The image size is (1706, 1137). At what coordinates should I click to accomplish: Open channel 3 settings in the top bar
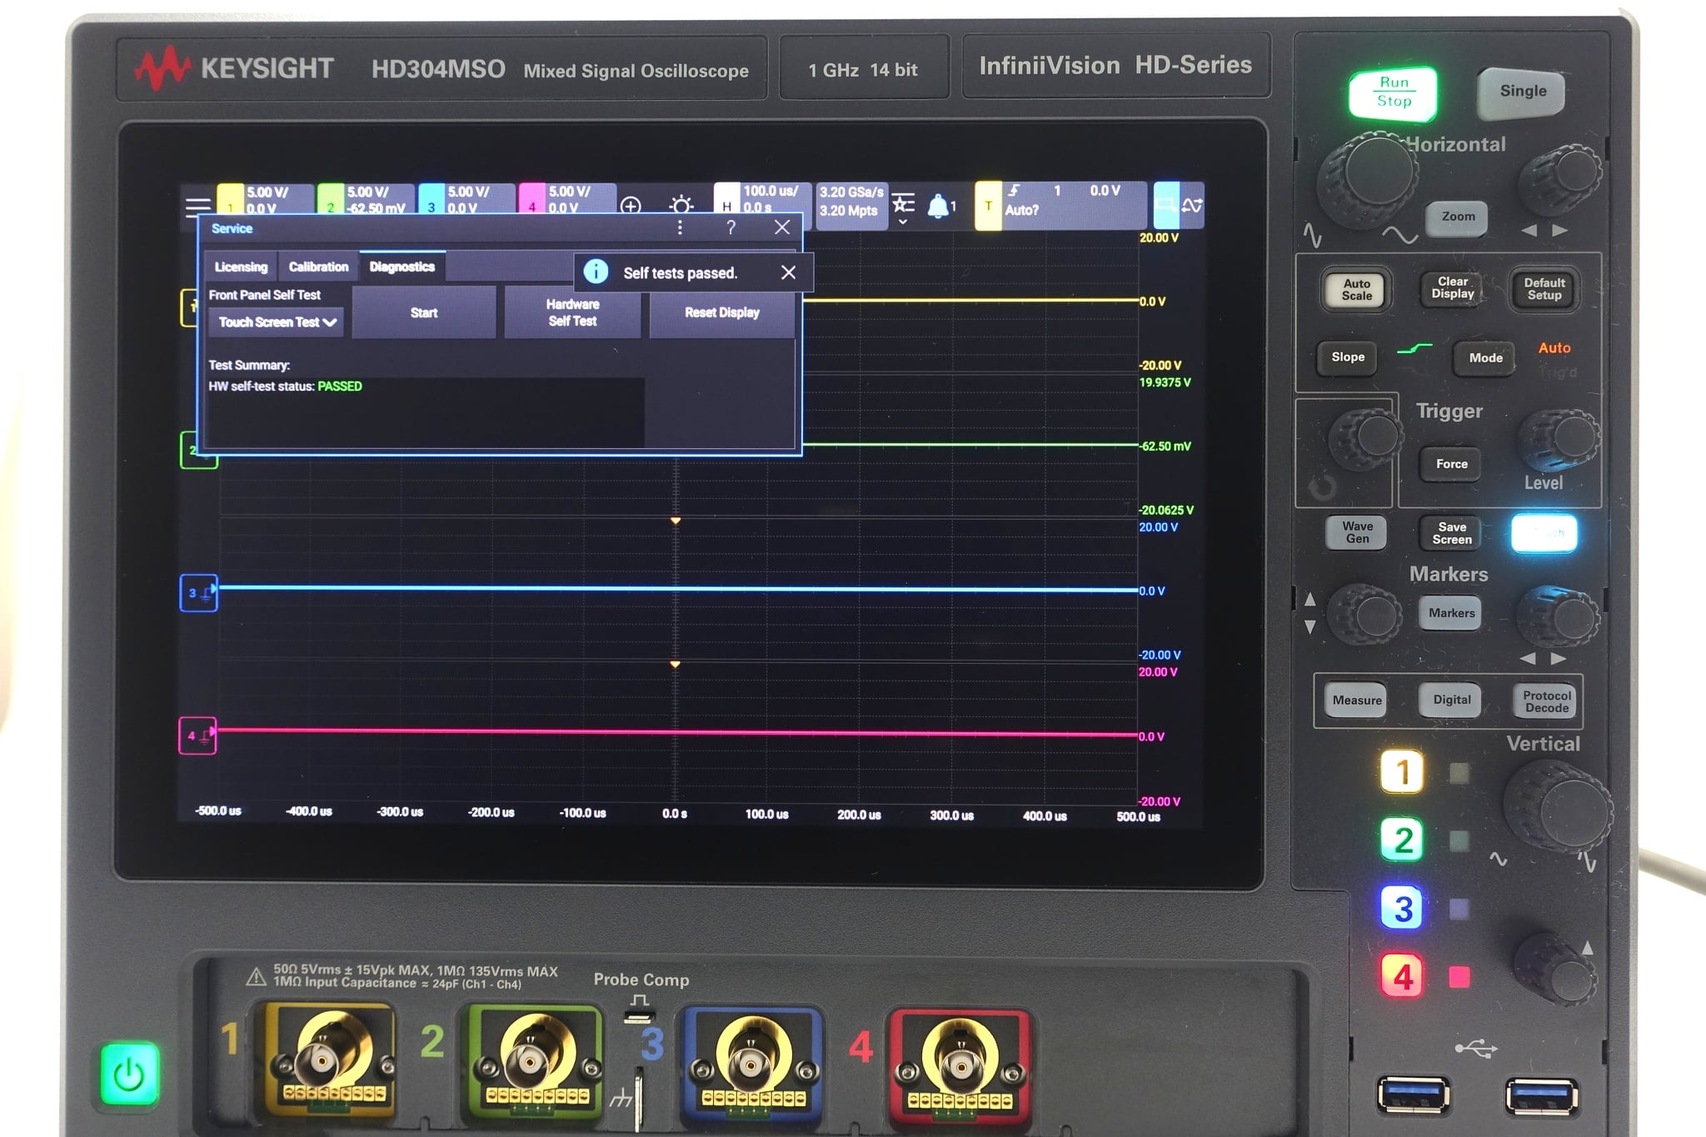(466, 200)
